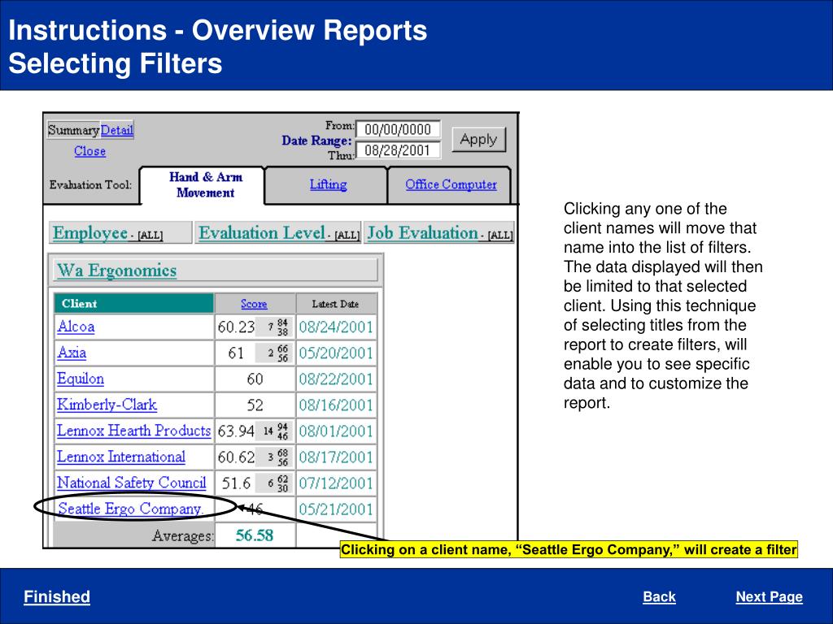Click the Finished link
Screen dimensions: 833x624
pyautogui.click(x=57, y=596)
